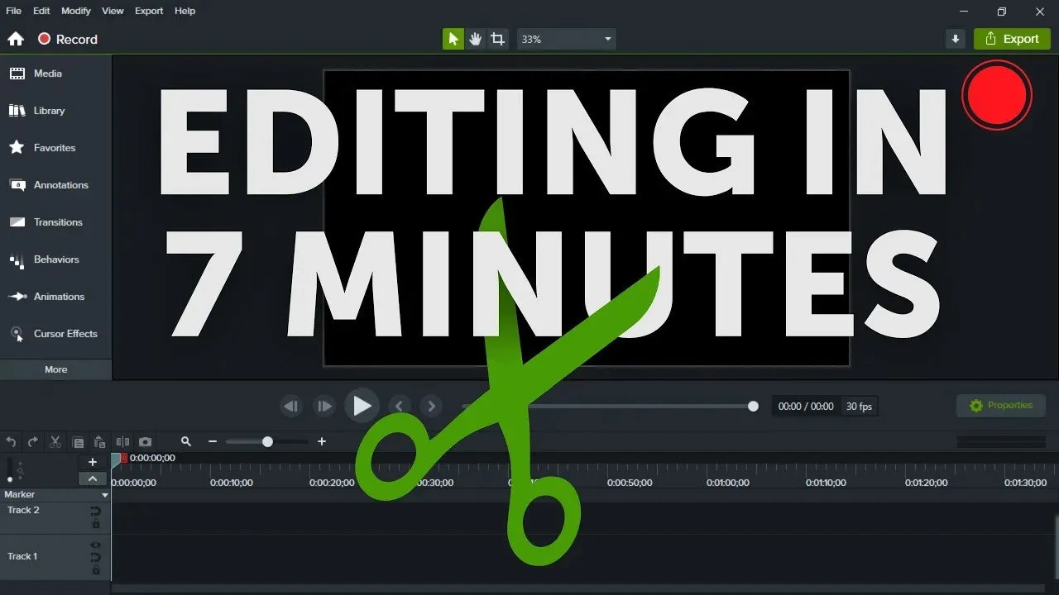
Task: Open the Transitions panel
Action: click(x=55, y=222)
